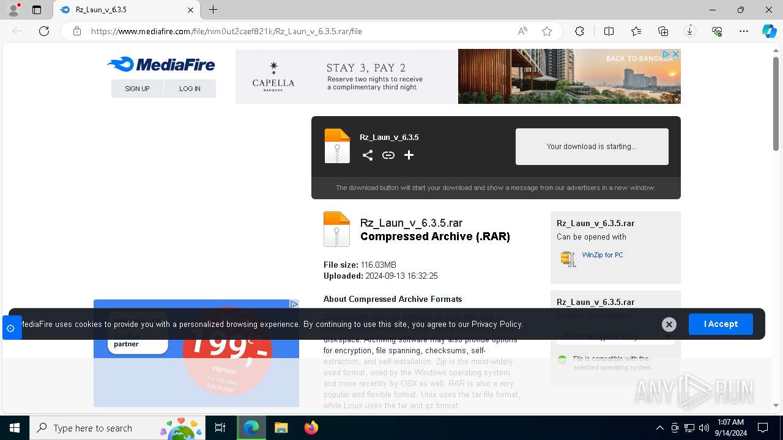
Task: Open a new browser tab
Action: point(213,10)
